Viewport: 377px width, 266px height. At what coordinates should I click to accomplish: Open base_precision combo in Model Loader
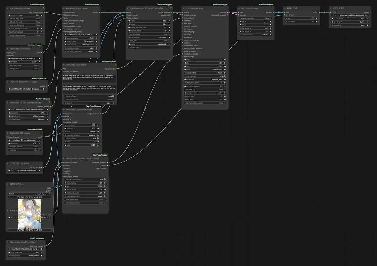click(82, 38)
